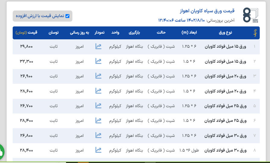Click chart icon in row 3
270x163 pixels.
point(98,76)
